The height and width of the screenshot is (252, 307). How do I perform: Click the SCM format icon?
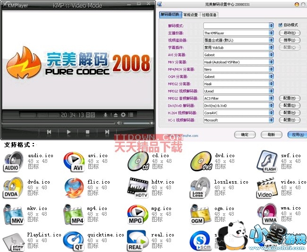tap(200, 241)
